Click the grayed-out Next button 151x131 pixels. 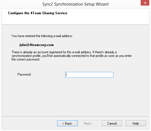pos(88,123)
